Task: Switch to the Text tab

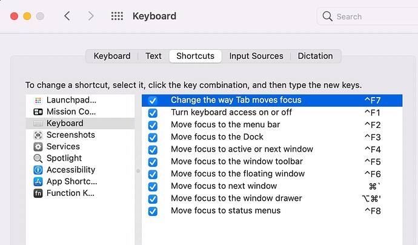Action: pos(153,56)
